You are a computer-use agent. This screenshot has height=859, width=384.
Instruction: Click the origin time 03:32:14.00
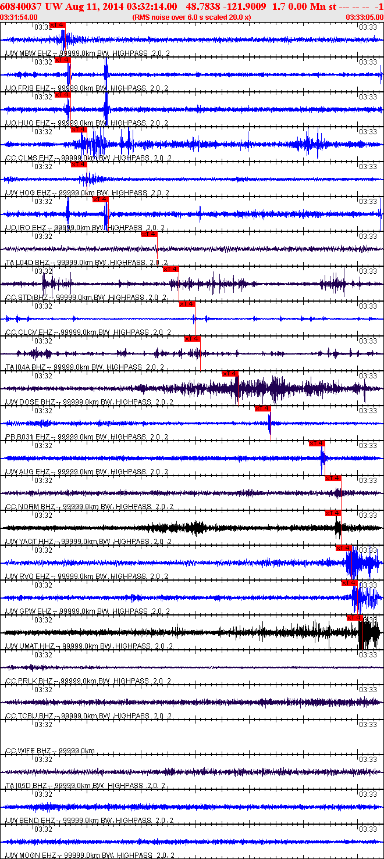151,6
